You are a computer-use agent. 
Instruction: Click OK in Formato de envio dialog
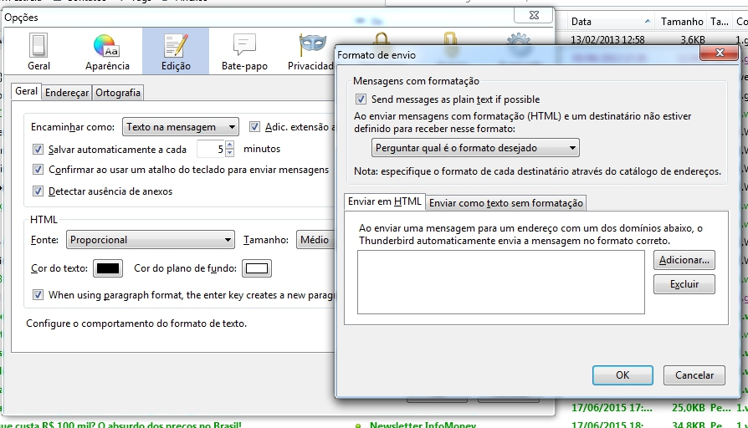click(x=622, y=375)
